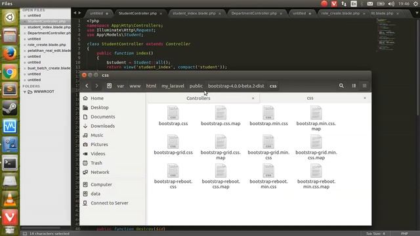Navigate to public in path bar

pyautogui.click(x=196, y=86)
